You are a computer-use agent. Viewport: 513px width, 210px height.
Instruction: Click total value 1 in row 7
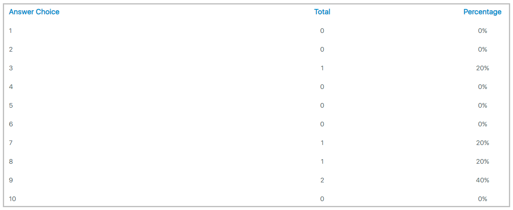click(322, 143)
